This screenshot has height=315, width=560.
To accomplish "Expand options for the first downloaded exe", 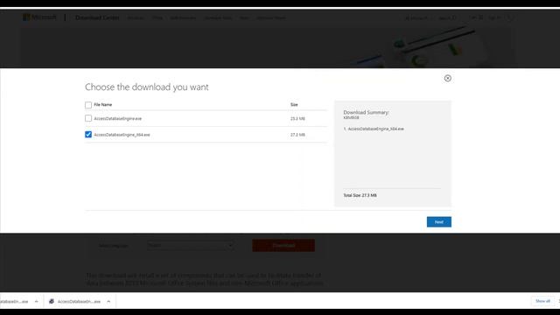I will tap(37, 301).
